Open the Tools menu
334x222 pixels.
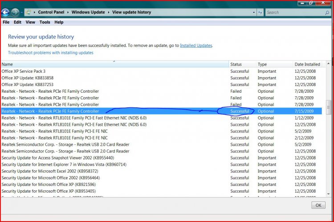pyautogui.click(x=45, y=22)
